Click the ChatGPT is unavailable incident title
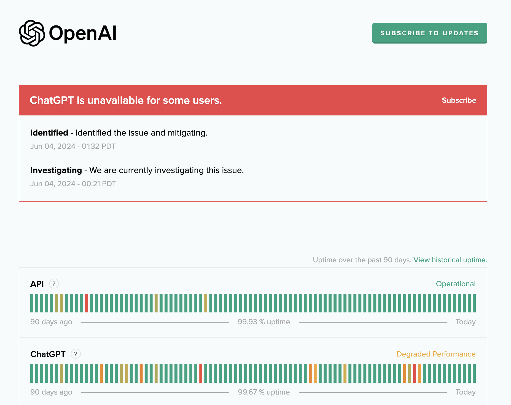 click(126, 100)
